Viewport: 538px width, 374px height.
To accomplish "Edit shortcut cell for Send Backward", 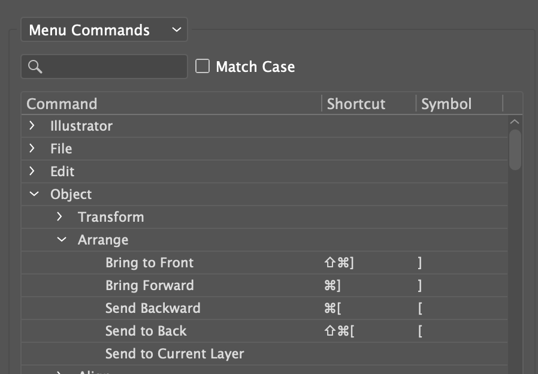I will tap(365, 308).
